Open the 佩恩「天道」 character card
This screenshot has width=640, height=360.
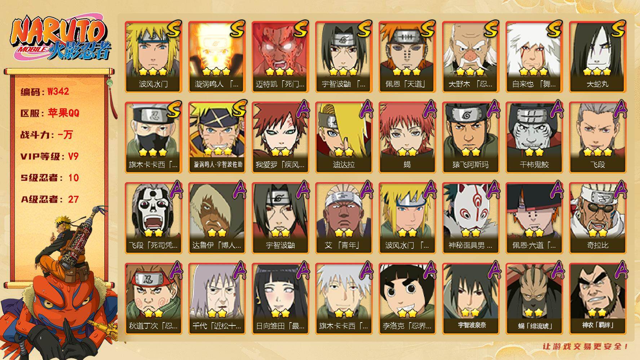[407, 57]
